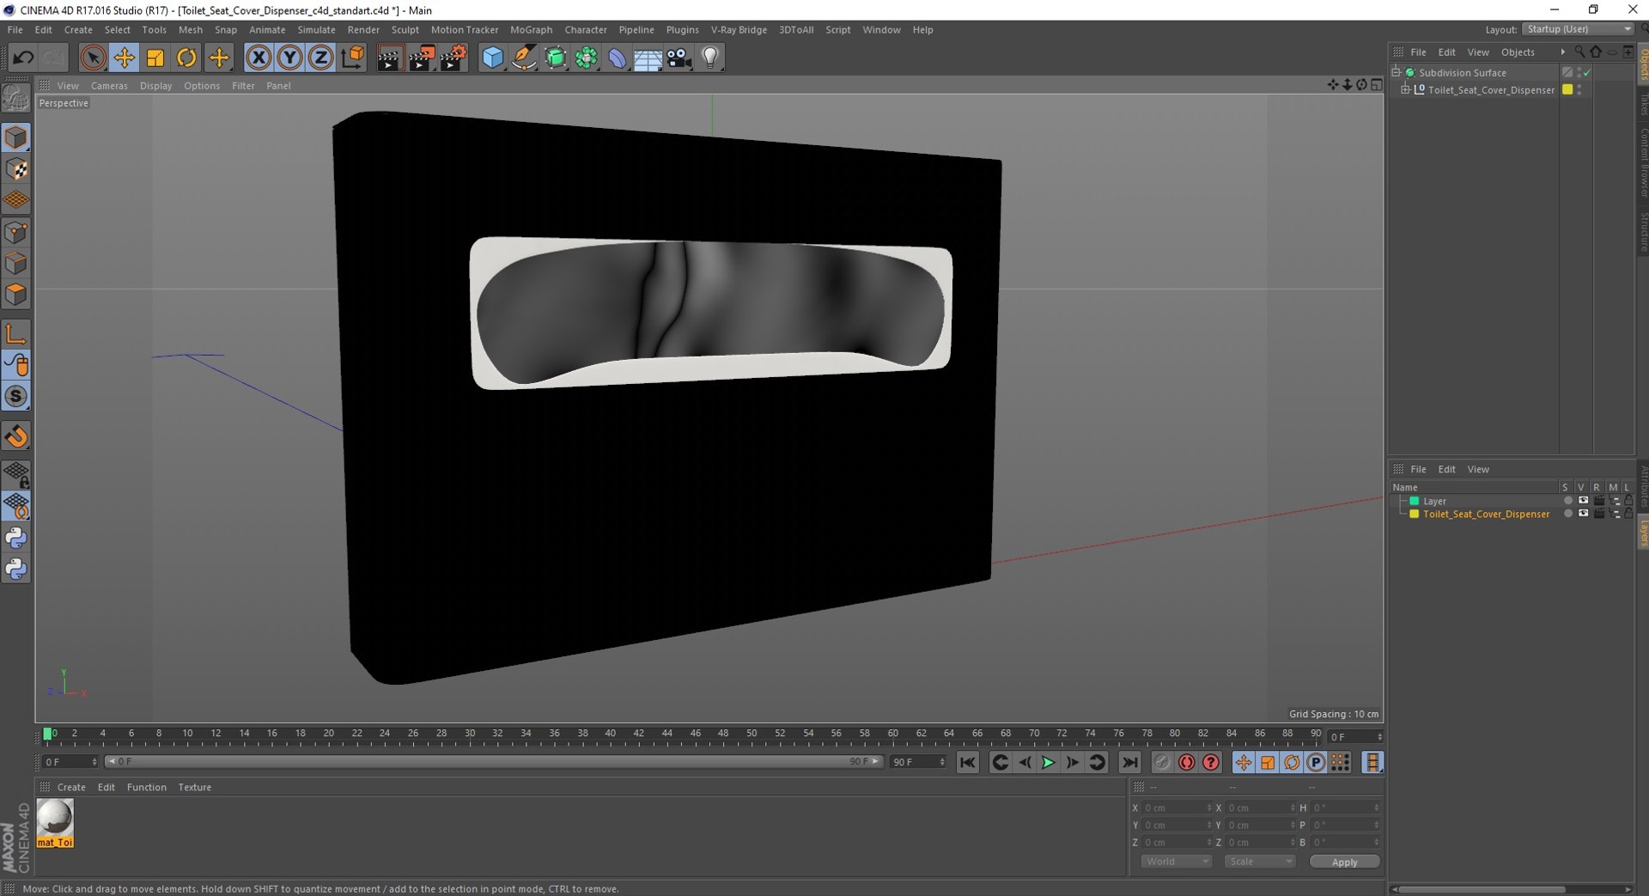Click frame 30 on the timeline ruler

point(470,734)
